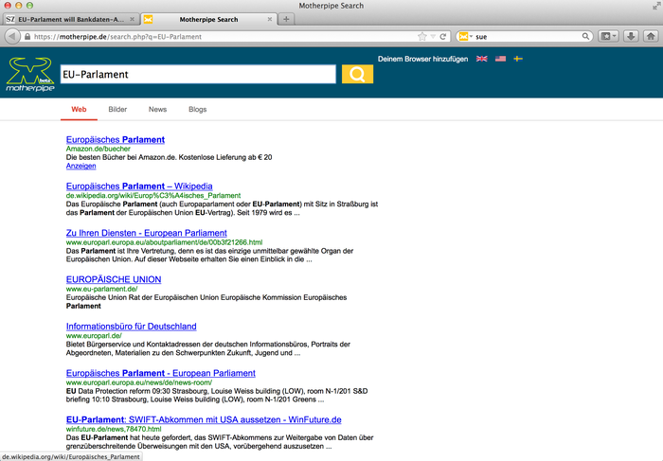Open the Amazon Europäisches Parlament ad link
The image size is (663, 461).
116,139
